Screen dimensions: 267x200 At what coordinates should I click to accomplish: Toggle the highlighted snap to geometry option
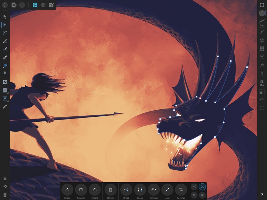click(x=202, y=187)
